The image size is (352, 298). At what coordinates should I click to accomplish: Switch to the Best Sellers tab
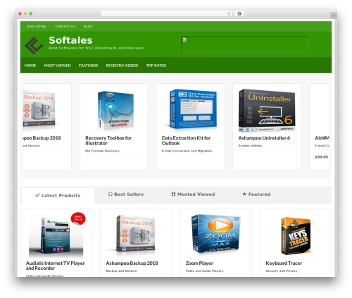click(x=126, y=194)
